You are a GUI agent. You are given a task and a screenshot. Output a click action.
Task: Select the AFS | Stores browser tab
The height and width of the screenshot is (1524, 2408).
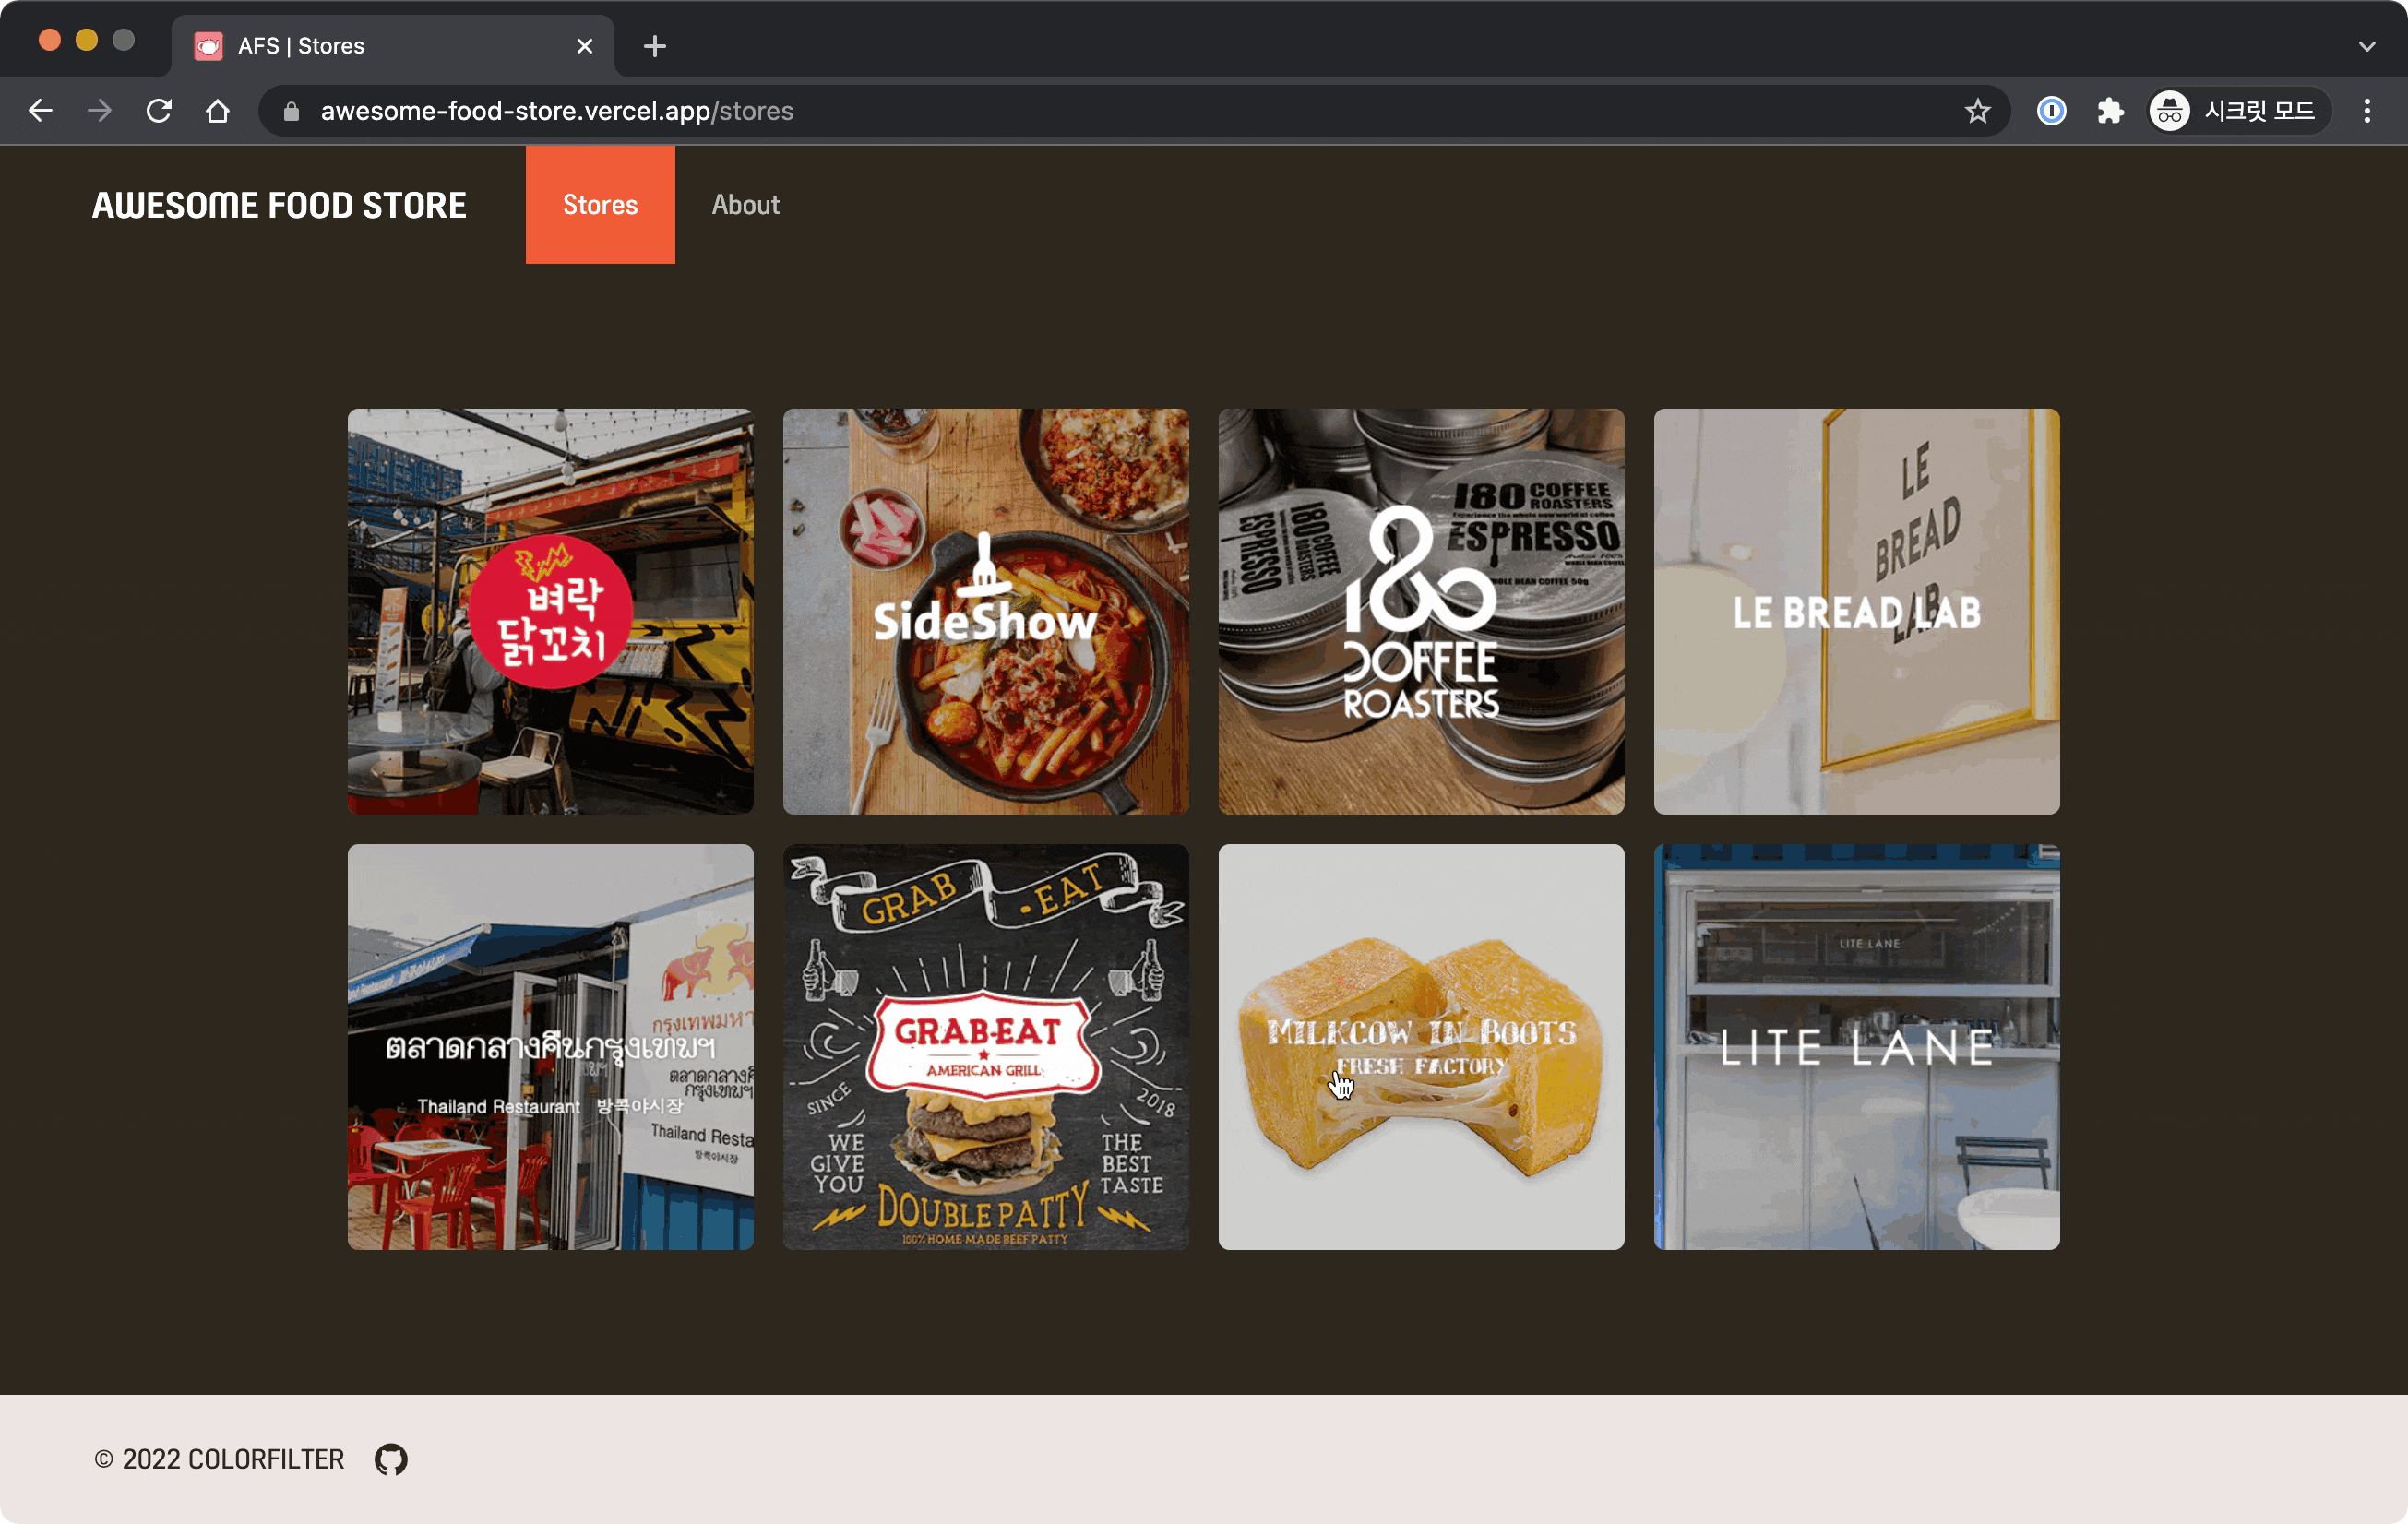(x=393, y=46)
